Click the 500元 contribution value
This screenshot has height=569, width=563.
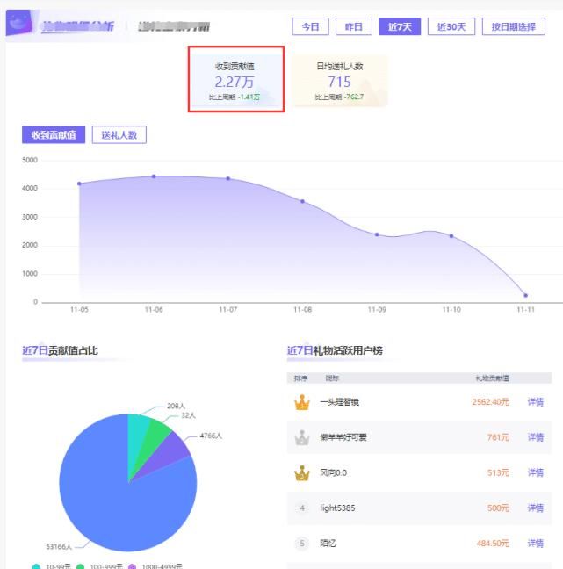pyautogui.click(x=498, y=508)
